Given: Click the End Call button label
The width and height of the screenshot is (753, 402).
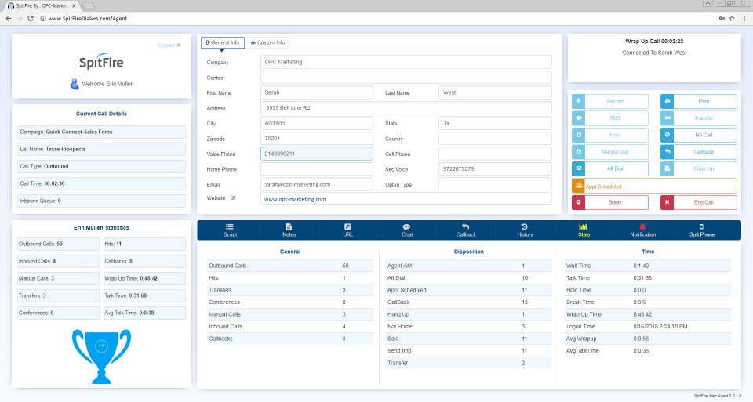Looking at the screenshot, I should (x=704, y=202).
